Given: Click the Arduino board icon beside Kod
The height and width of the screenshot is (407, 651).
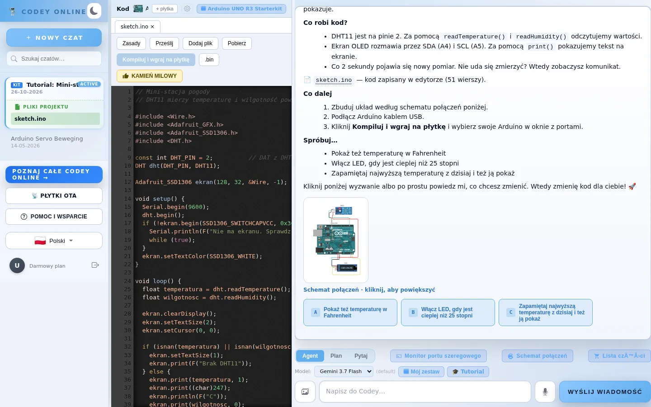Looking at the screenshot, I should [138, 9].
